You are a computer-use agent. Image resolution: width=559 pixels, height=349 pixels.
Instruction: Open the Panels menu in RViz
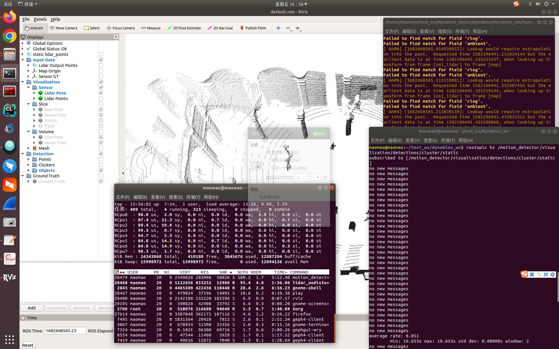(x=40, y=19)
